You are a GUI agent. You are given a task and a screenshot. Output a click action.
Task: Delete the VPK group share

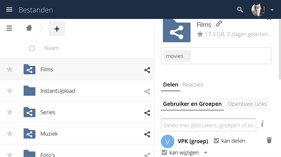(x=269, y=140)
